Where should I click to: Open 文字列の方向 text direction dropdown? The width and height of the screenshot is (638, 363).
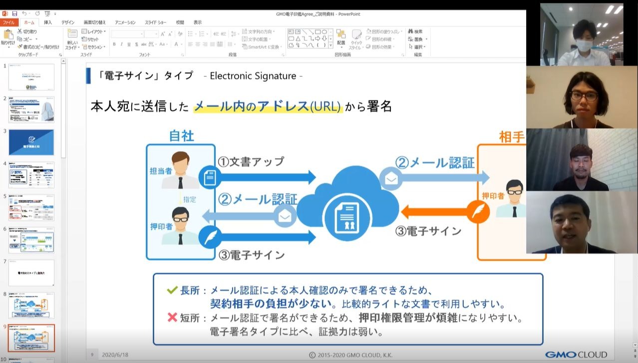pyautogui.click(x=258, y=31)
